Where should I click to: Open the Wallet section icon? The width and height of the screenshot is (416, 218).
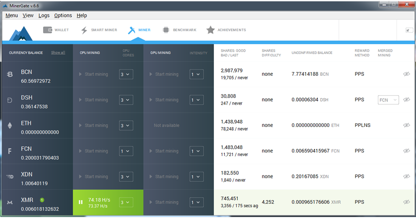click(x=48, y=30)
